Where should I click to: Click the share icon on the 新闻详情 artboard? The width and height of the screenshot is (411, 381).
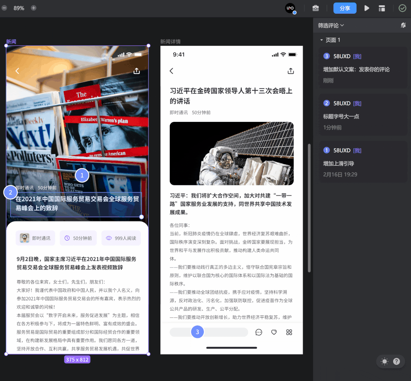pos(291,71)
